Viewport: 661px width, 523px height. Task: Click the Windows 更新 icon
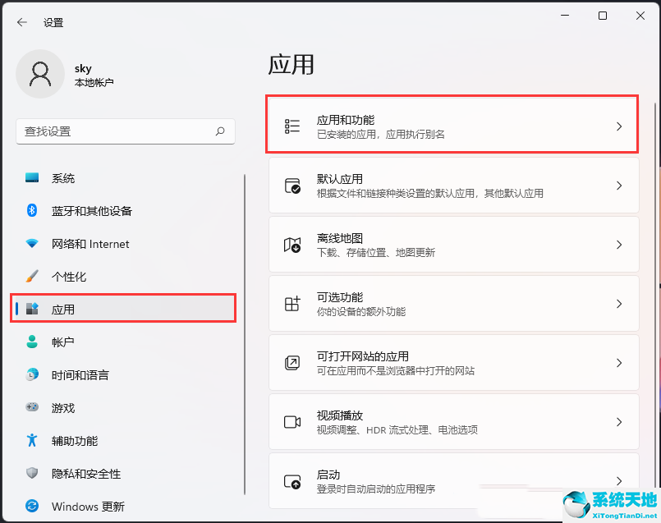tap(31, 507)
